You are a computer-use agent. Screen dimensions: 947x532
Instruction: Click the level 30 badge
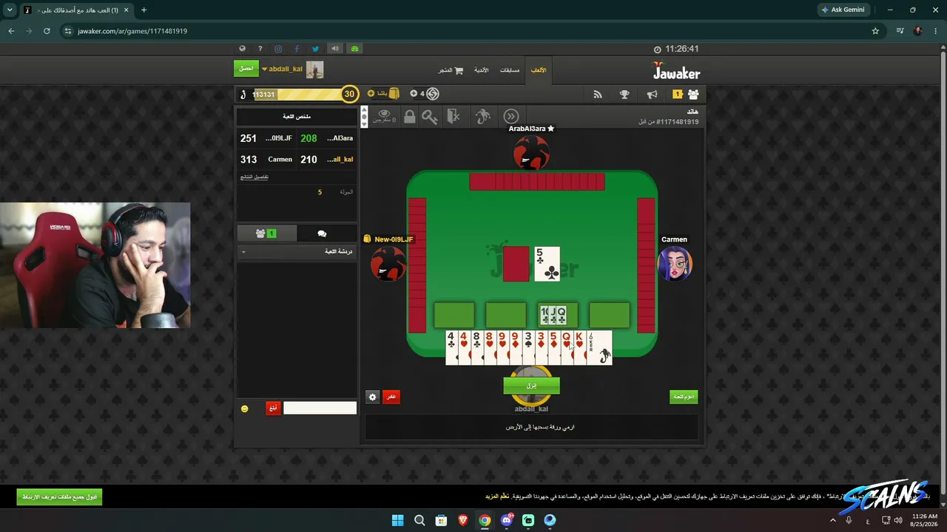349,94
